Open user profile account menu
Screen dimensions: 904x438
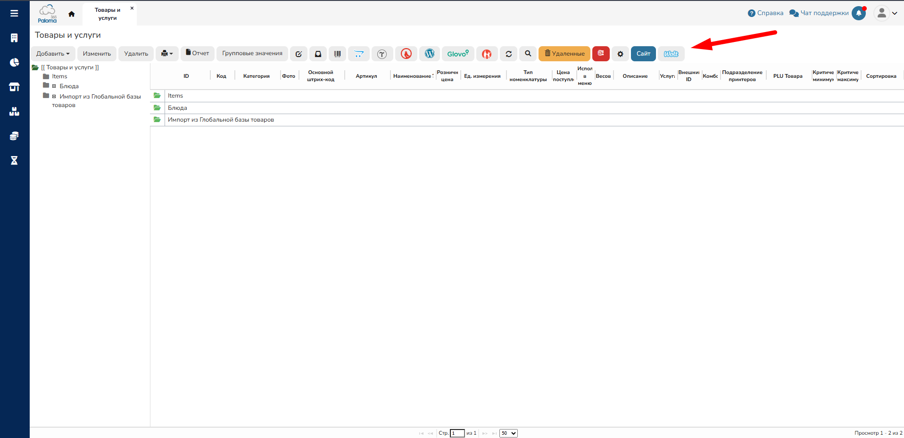pyautogui.click(x=885, y=13)
